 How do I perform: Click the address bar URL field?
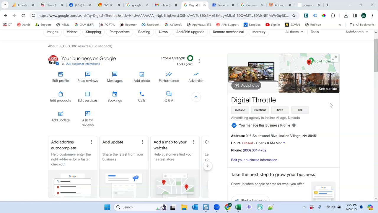[x=163, y=15]
